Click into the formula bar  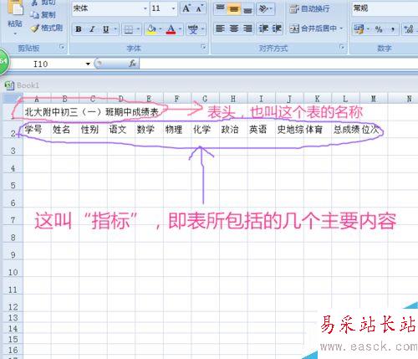(278, 64)
